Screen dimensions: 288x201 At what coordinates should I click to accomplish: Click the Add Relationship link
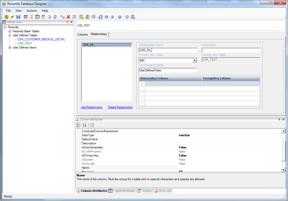tap(92, 107)
